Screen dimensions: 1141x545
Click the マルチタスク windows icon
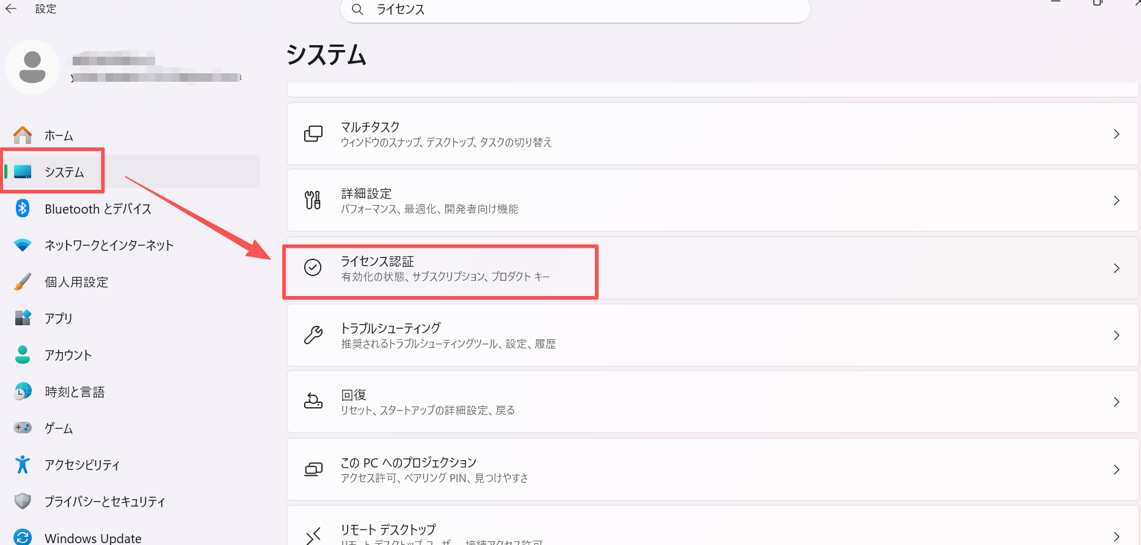(x=313, y=134)
